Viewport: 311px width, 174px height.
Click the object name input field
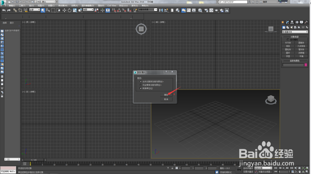click(293, 65)
